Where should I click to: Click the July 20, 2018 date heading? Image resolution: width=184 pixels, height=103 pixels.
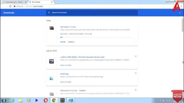tap(51, 51)
